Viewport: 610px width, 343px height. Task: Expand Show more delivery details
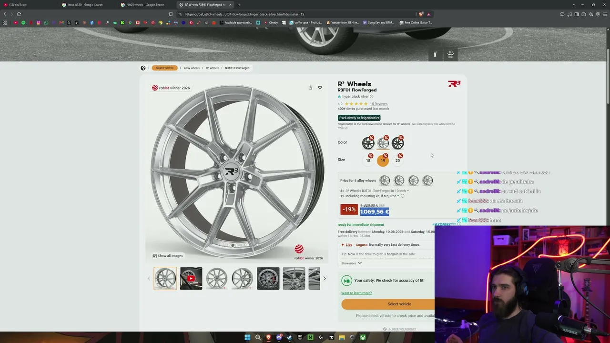coord(351,263)
